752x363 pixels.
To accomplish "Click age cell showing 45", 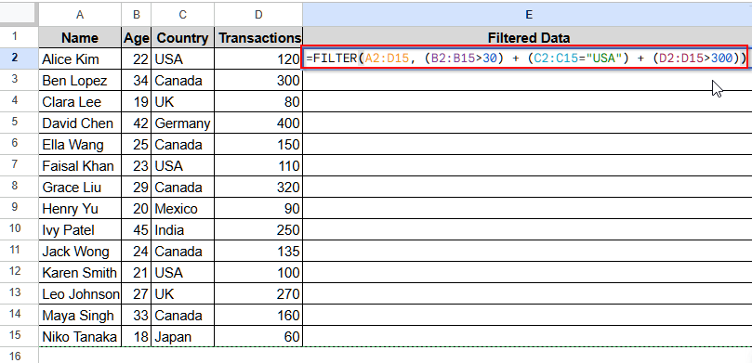I will 137,229.
